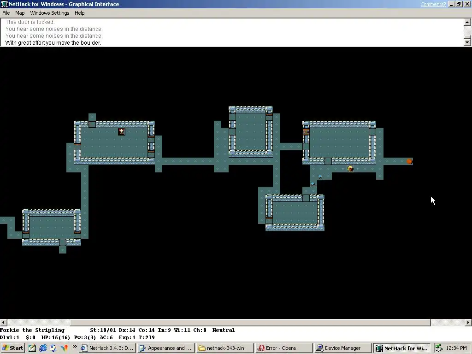Open the Map menu

click(x=20, y=13)
